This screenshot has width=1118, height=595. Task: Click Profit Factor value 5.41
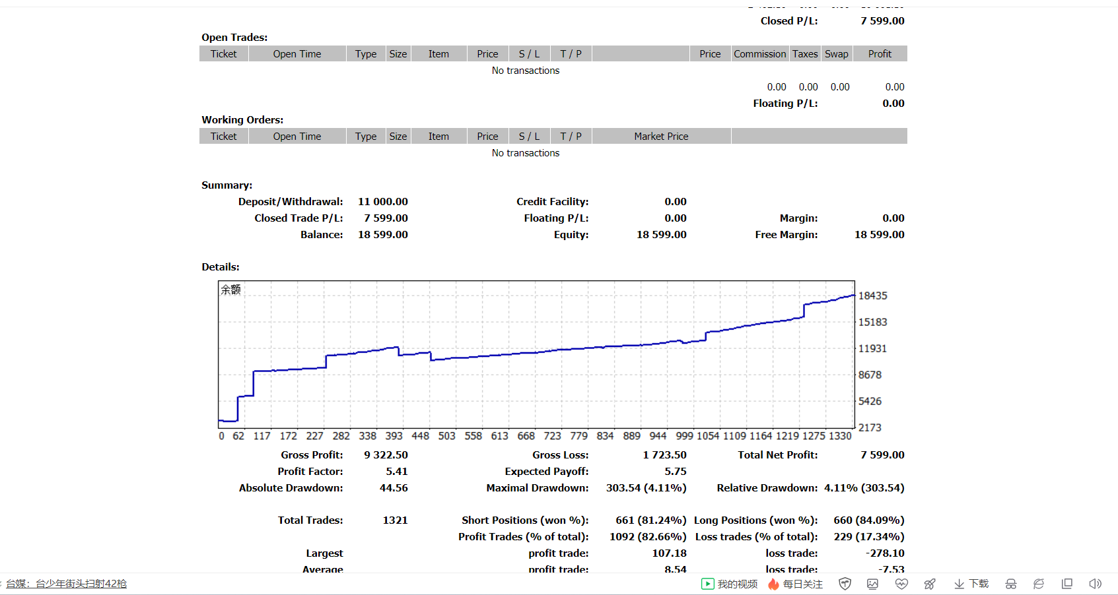pos(397,472)
